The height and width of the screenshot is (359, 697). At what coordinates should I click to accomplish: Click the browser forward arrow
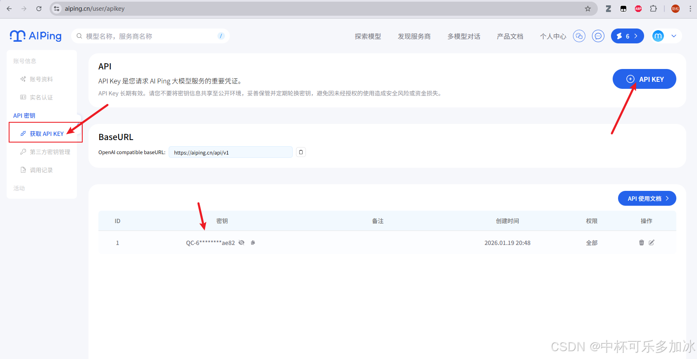point(24,9)
